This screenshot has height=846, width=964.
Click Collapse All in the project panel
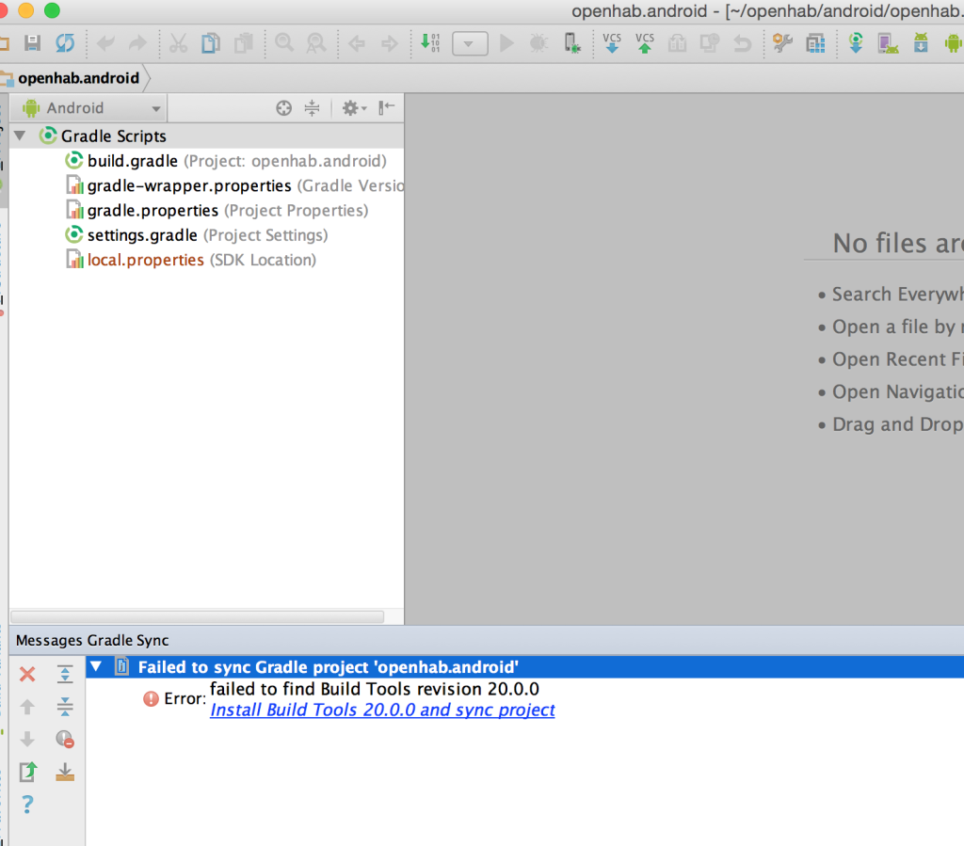313,108
